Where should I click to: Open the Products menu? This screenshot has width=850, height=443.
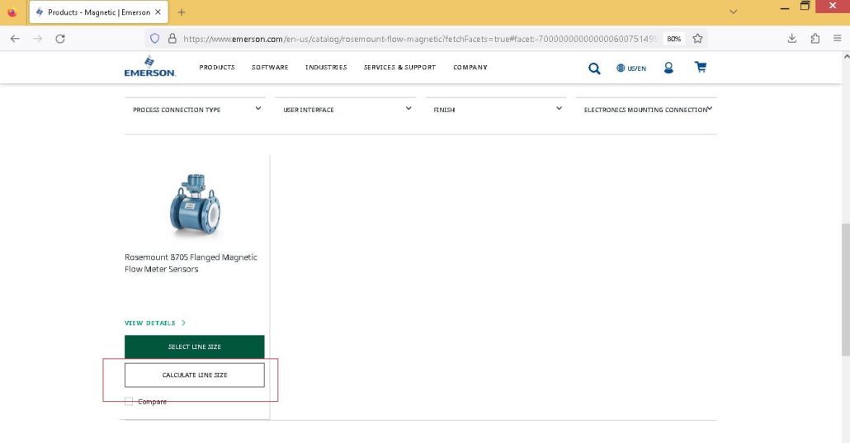(217, 68)
